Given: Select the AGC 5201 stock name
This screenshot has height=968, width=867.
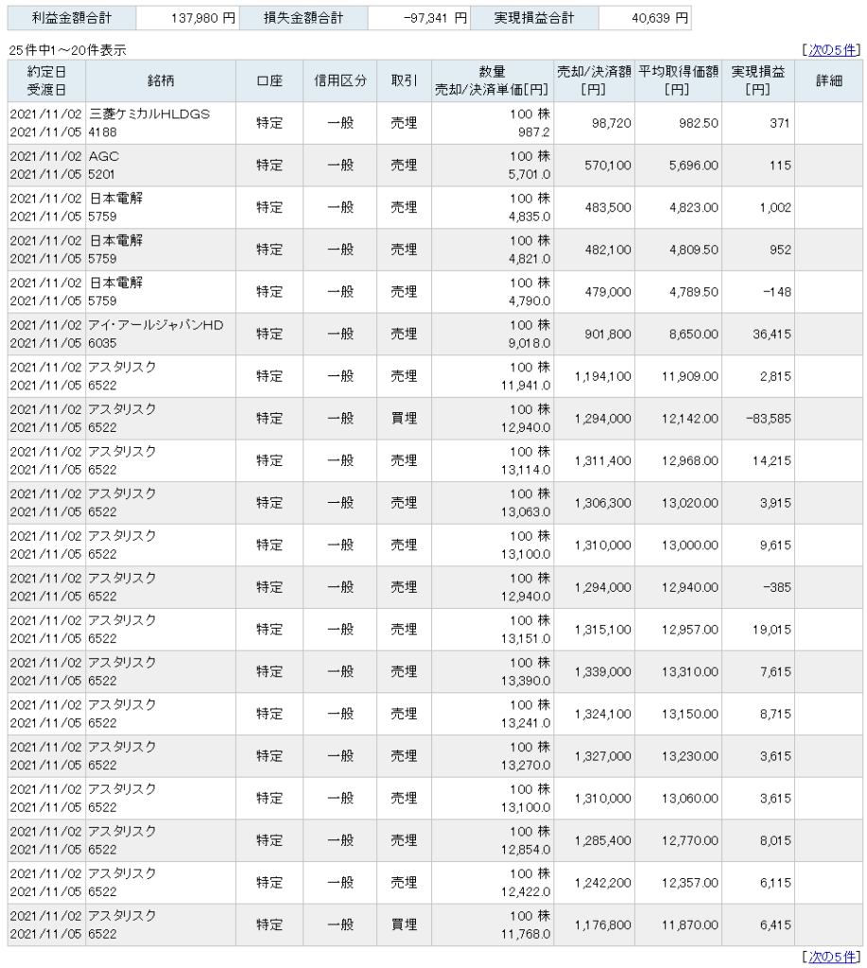Looking at the screenshot, I should point(104,165).
